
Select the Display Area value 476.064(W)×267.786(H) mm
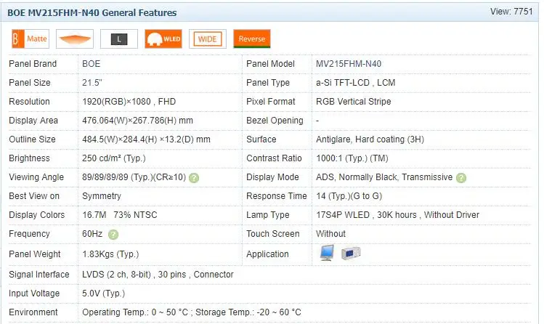coord(138,121)
